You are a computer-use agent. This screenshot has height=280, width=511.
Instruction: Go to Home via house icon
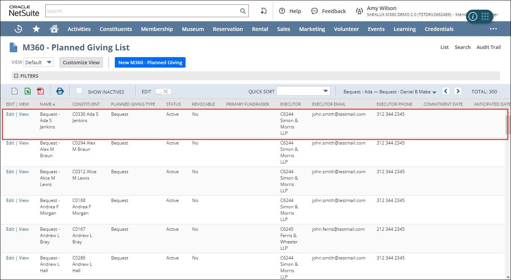(54, 29)
